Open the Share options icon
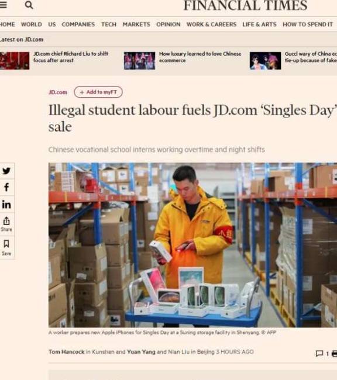The image size is (337, 380). [6, 224]
